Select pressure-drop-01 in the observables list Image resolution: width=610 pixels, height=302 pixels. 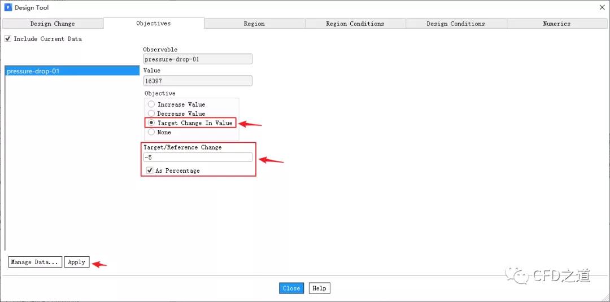point(72,71)
